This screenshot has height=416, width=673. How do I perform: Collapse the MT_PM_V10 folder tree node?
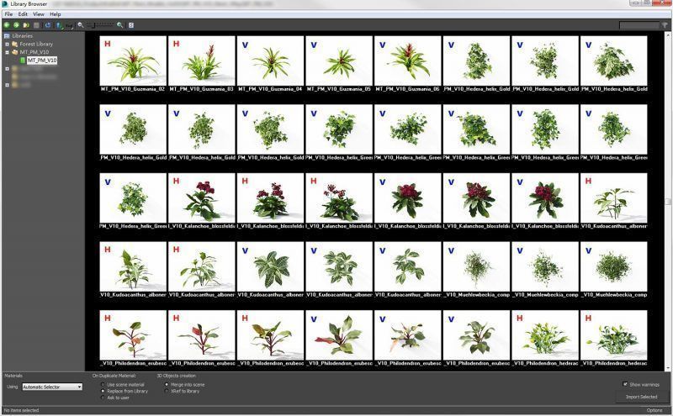[x=7, y=52]
